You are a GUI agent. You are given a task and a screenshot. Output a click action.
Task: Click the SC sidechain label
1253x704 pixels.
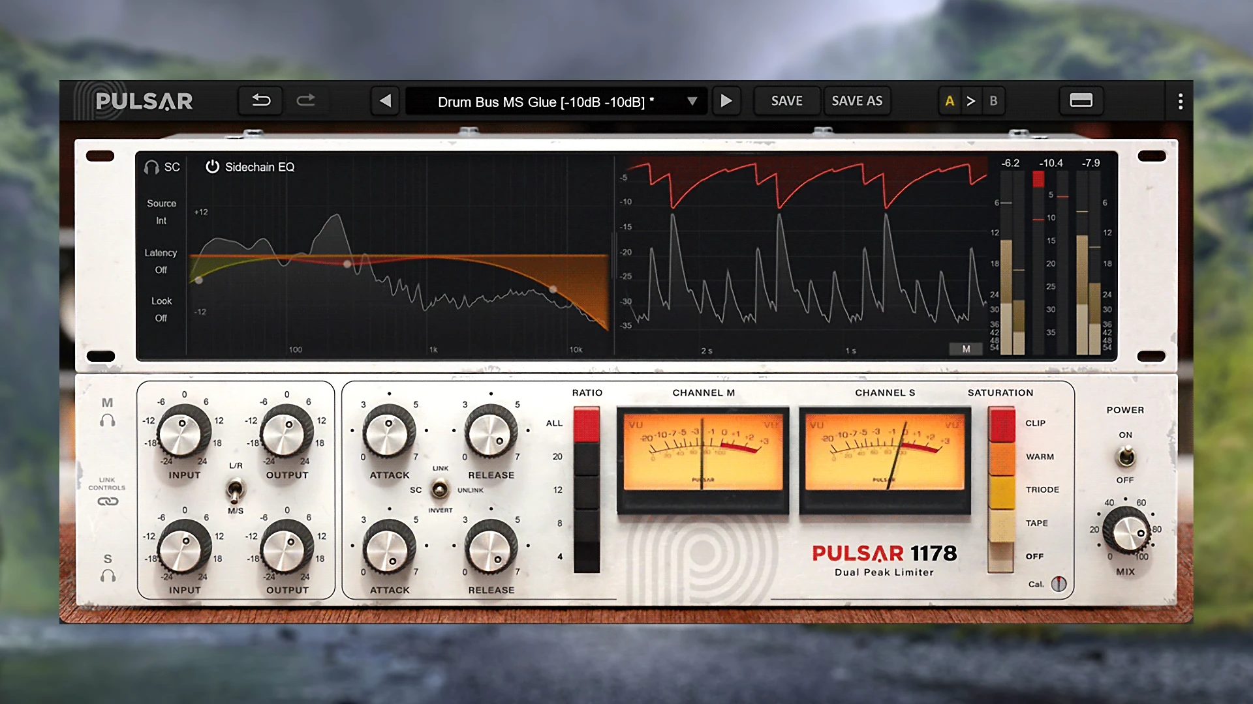click(x=172, y=168)
